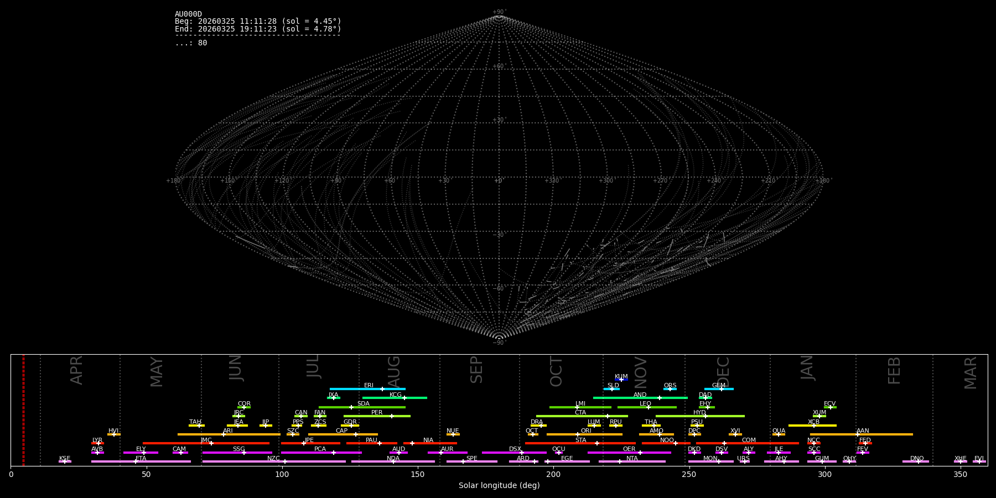Click the End: 20260325 19:11:23 line
The image size is (996, 498).
(258, 29)
